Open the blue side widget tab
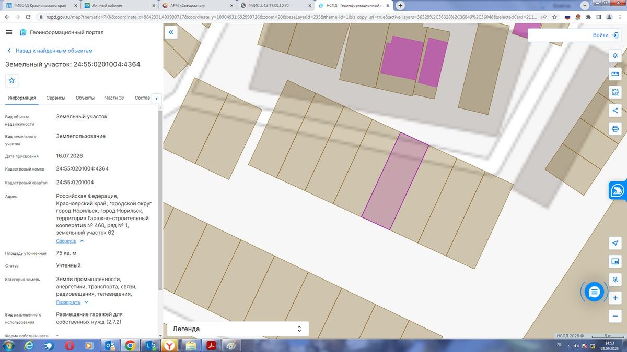Screen dimensions: 627x352 pyautogui.click(x=618, y=190)
